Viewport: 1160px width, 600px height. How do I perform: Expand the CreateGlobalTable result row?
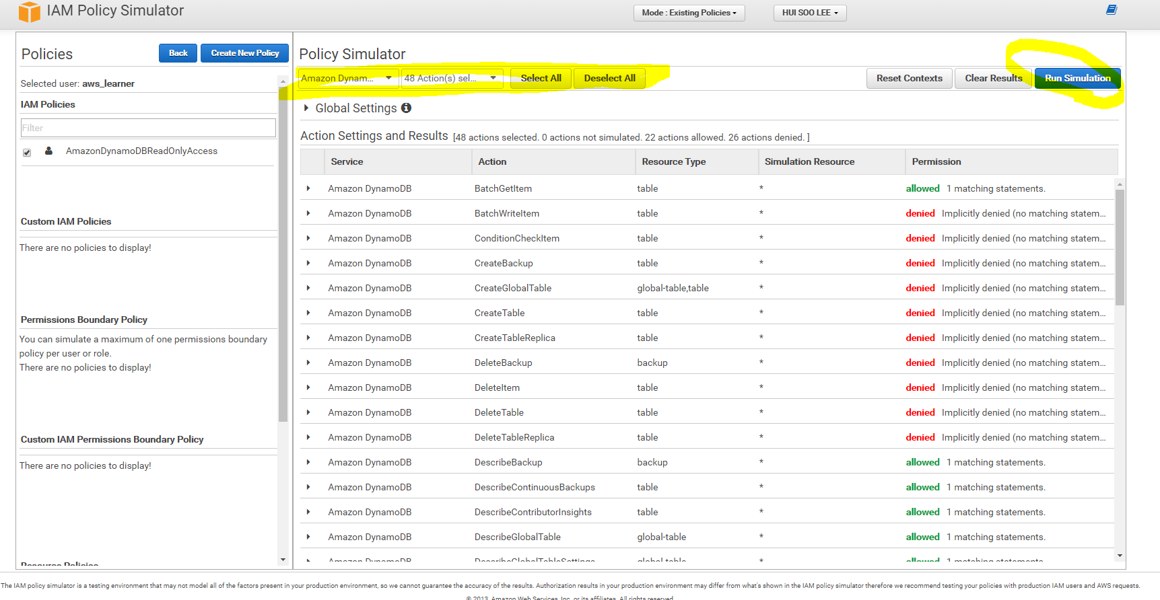(308, 288)
